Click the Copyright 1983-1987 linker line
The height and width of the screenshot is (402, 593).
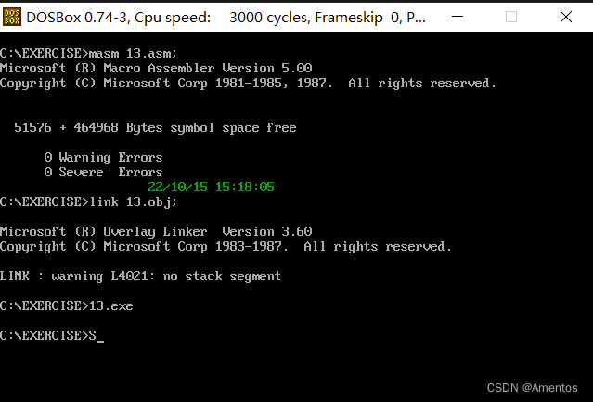click(226, 247)
